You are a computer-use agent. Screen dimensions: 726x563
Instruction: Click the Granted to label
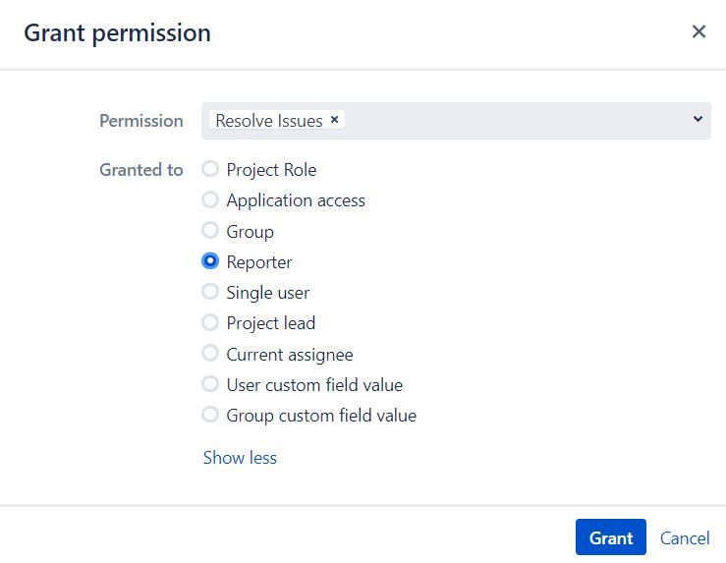[x=141, y=169]
